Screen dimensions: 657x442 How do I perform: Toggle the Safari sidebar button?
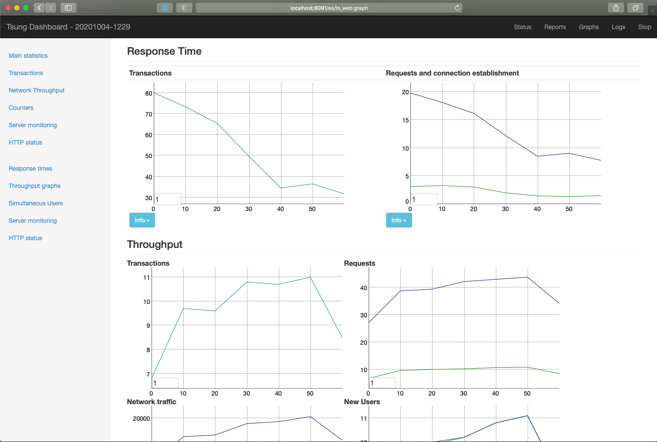pos(68,8)
